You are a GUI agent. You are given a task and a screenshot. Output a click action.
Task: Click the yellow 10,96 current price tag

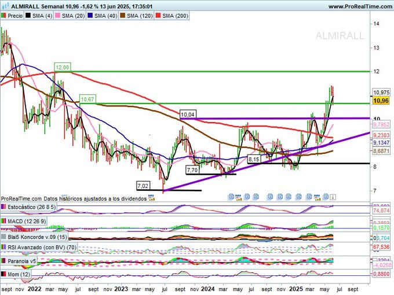coord(381,101)
